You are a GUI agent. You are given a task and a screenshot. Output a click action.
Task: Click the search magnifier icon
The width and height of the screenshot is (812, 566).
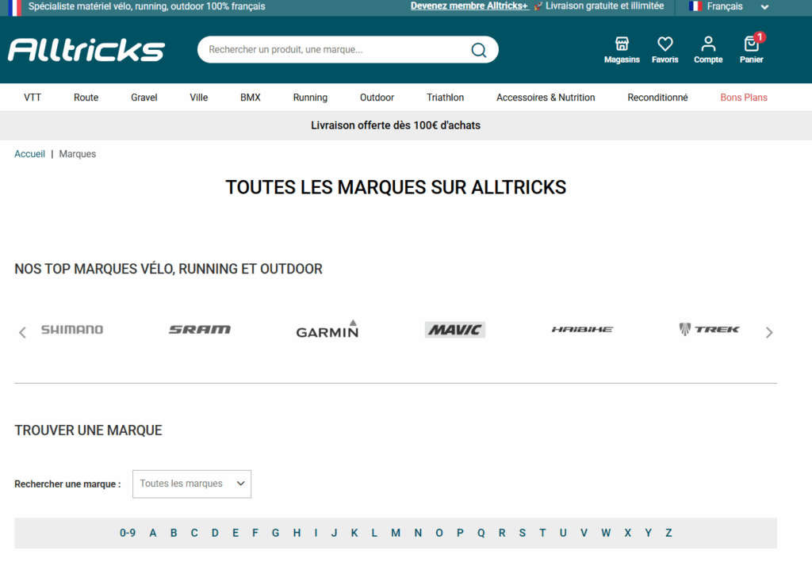(478, 50)
